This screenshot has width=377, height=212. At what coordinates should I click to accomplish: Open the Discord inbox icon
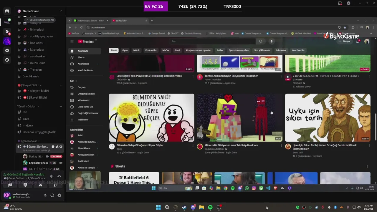point(340,3)
